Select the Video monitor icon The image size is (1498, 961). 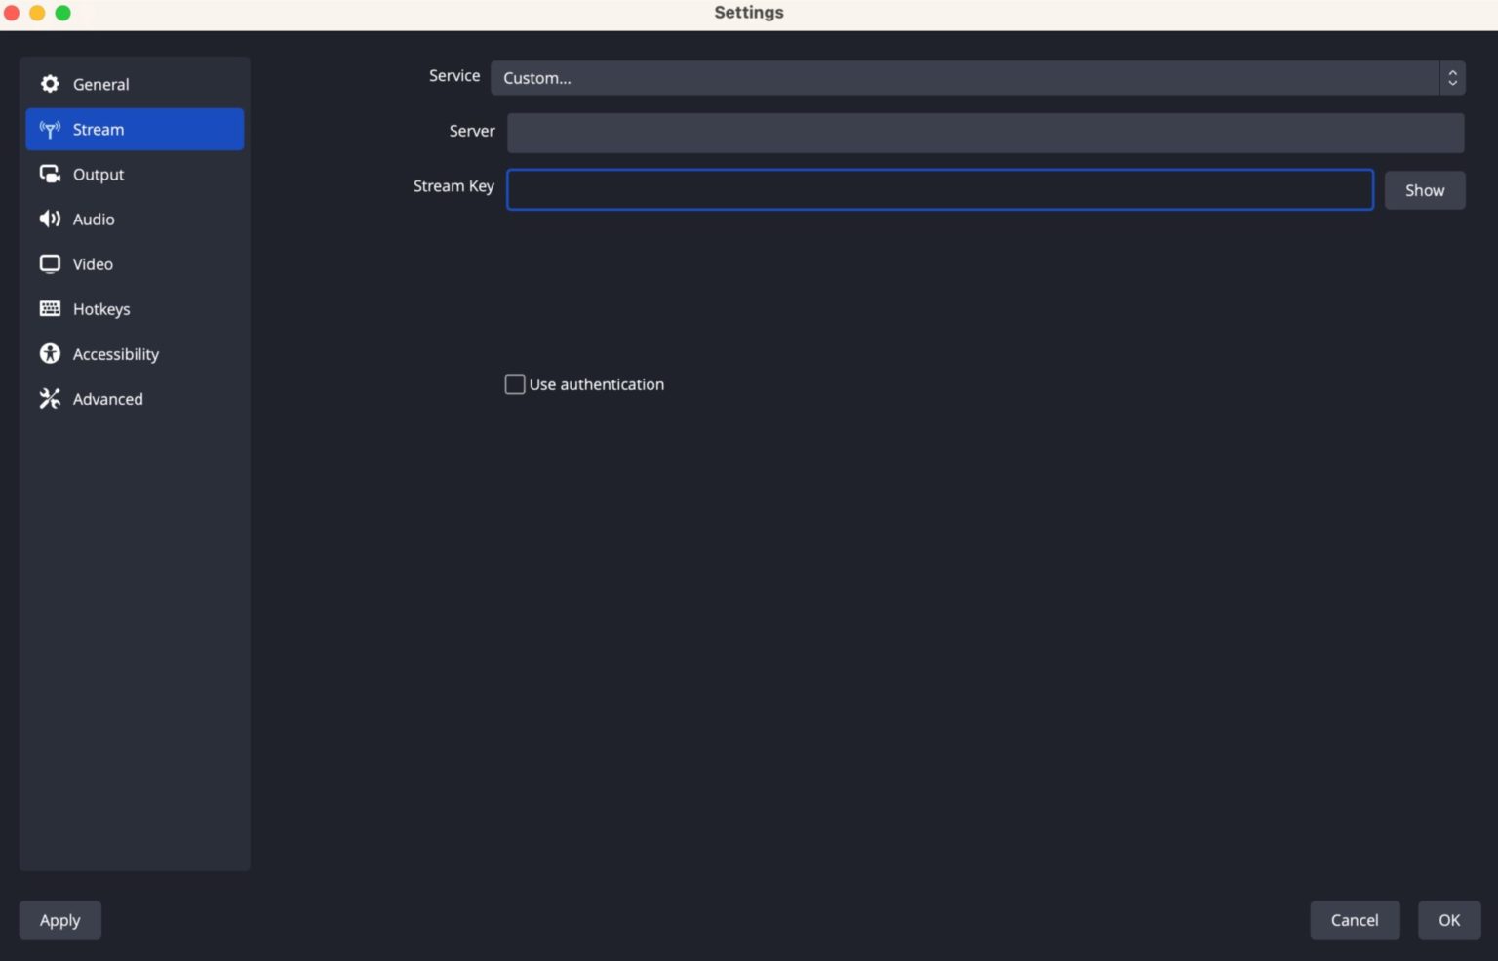pos(49,263)
